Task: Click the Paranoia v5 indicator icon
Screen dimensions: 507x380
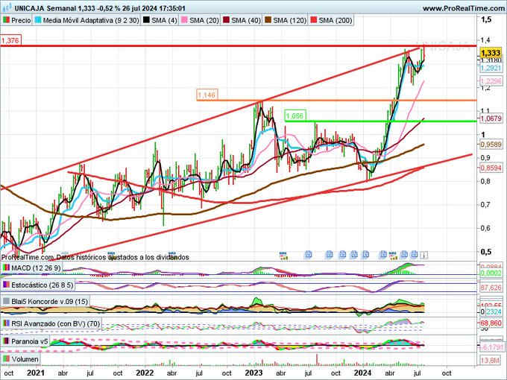Action: pyautogui.click(x=6, y=341)
